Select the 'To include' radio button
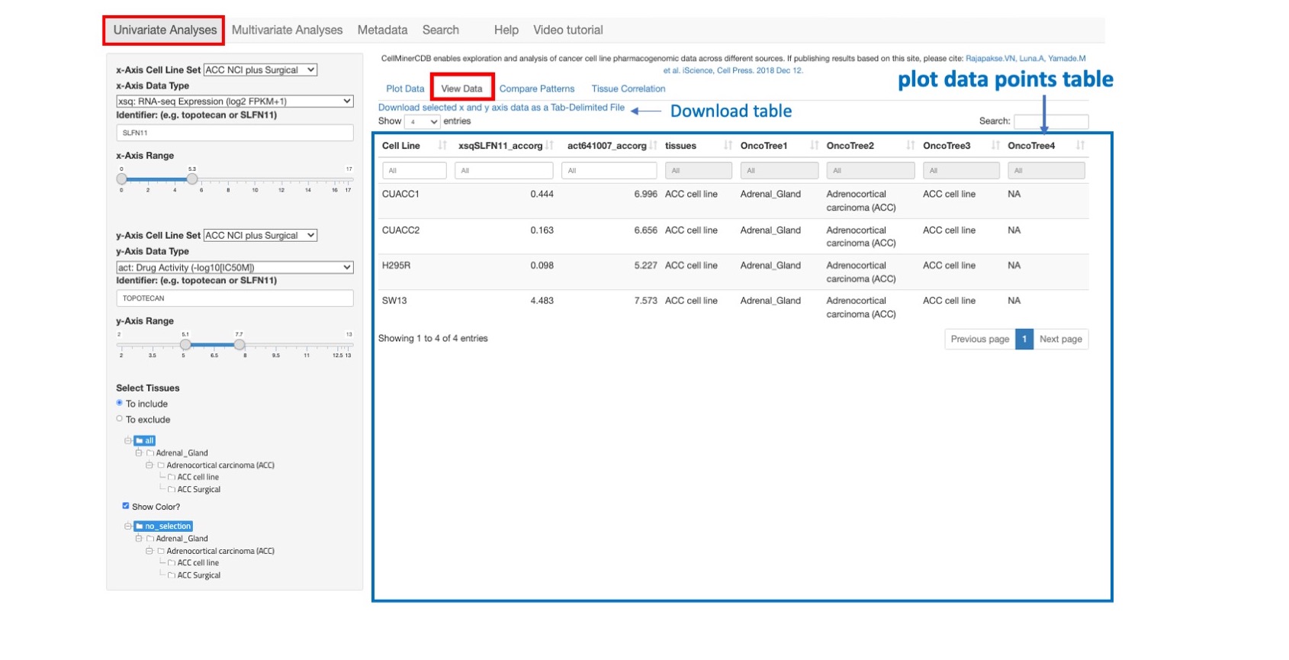 click(x=120, y=403)
